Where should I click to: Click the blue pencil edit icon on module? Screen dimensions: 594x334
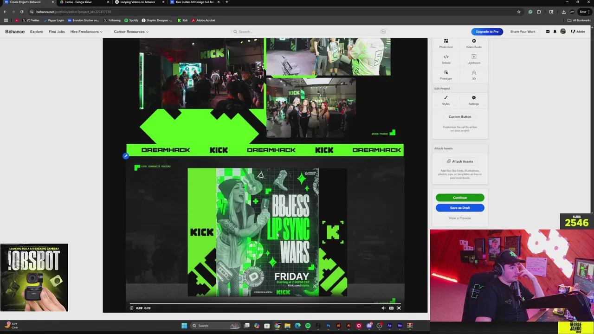tap(125, 156)
